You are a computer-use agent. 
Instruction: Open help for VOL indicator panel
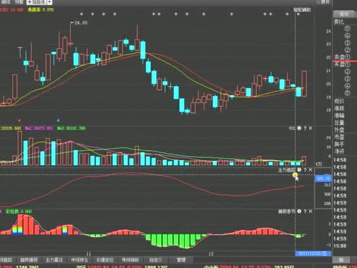tap(305, 128)
